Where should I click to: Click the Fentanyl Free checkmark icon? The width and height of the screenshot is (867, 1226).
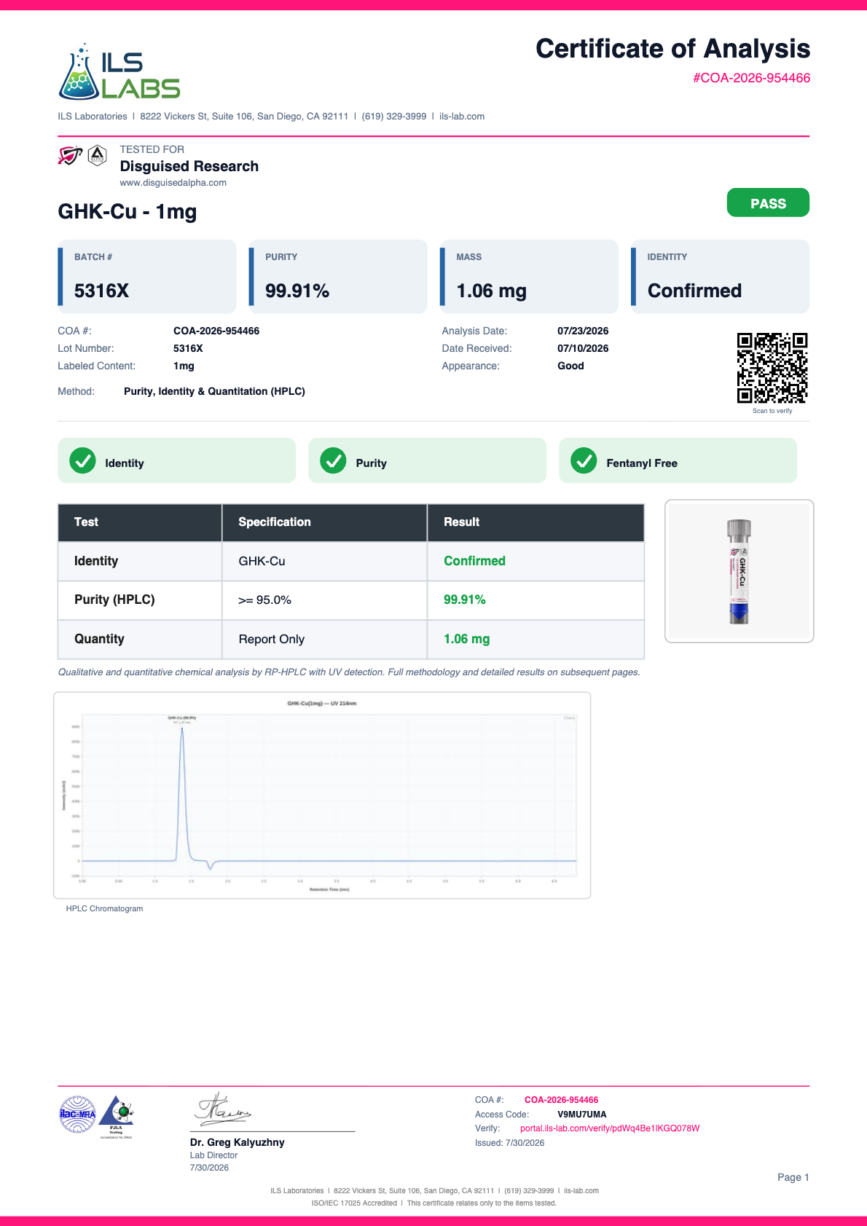[x=584, y=461]
